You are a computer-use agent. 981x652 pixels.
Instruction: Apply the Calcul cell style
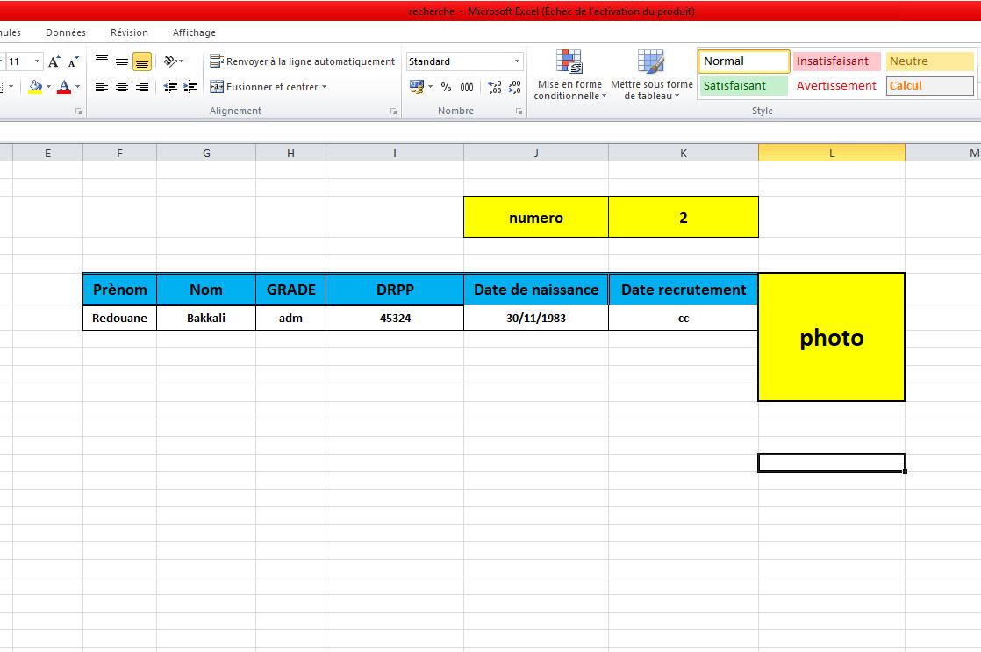tap(930, 86)
